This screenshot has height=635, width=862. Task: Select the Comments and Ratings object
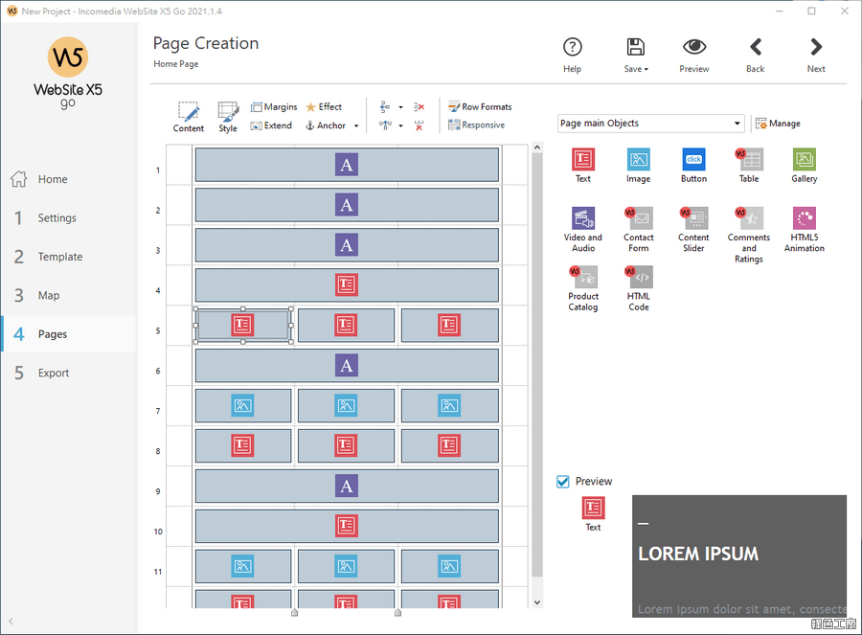[x=749, y=235]
